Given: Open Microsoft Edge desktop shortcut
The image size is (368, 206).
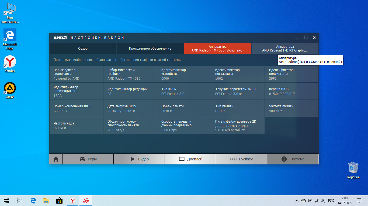Looking at the screenshot, I should pos(10,39).
